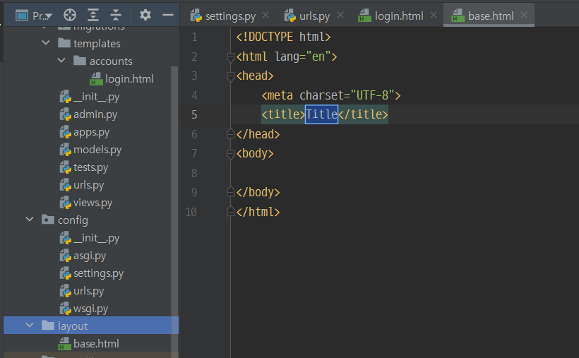Select asgi.py in the project tree
The width and height of the screenshot is (579, 358).
pos(90,256)
